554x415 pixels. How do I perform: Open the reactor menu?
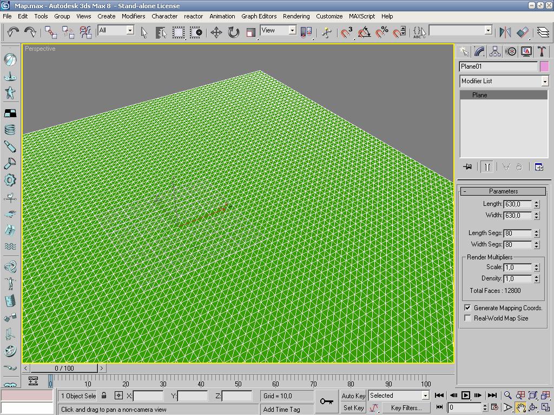tap(193, 16)
